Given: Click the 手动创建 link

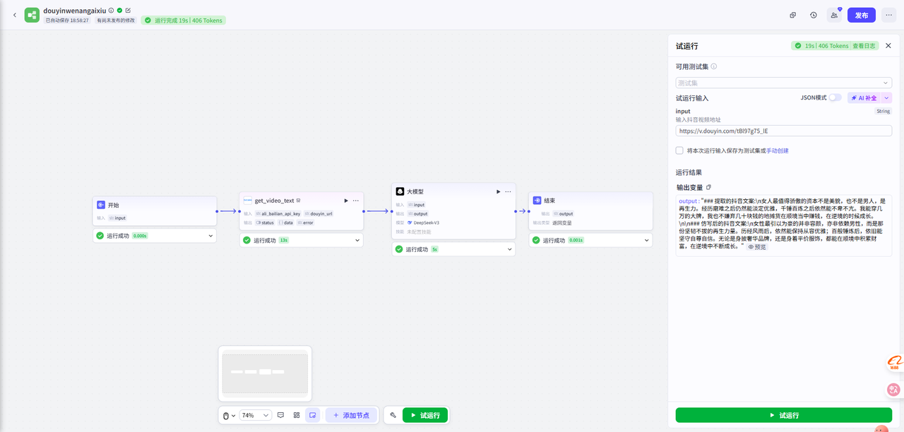Looking at the screenshot, I should tap(777, 150).
